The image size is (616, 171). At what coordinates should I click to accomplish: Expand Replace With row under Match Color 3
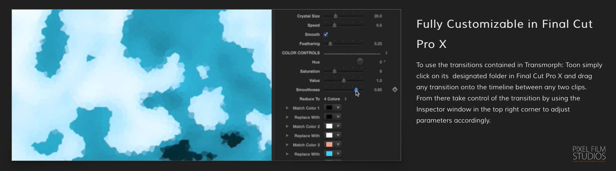pyautogui.click(x=287, y=154)
